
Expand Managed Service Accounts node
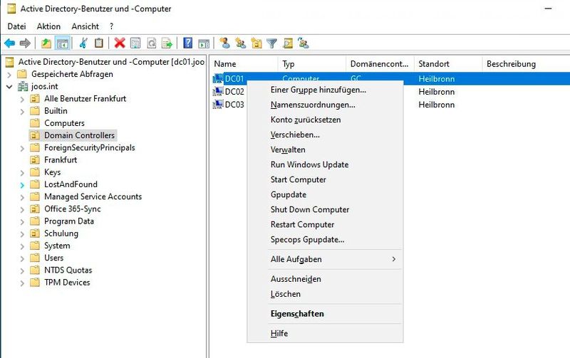(x=22, y=197)
